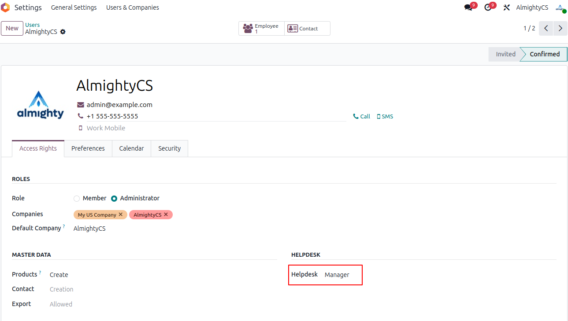Click the New button
The width and height of the screenshot is (568, 321).
click(12, 29)
